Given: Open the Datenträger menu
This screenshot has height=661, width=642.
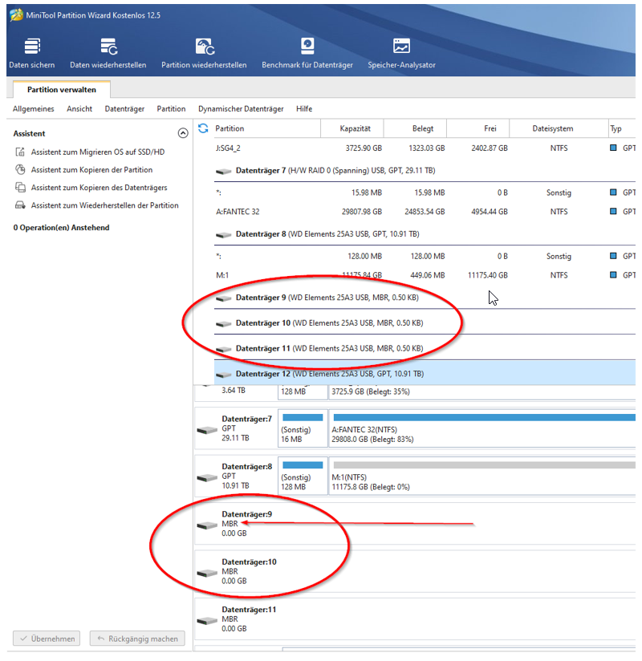Looking at the screenshot, I should coord(124,109).
